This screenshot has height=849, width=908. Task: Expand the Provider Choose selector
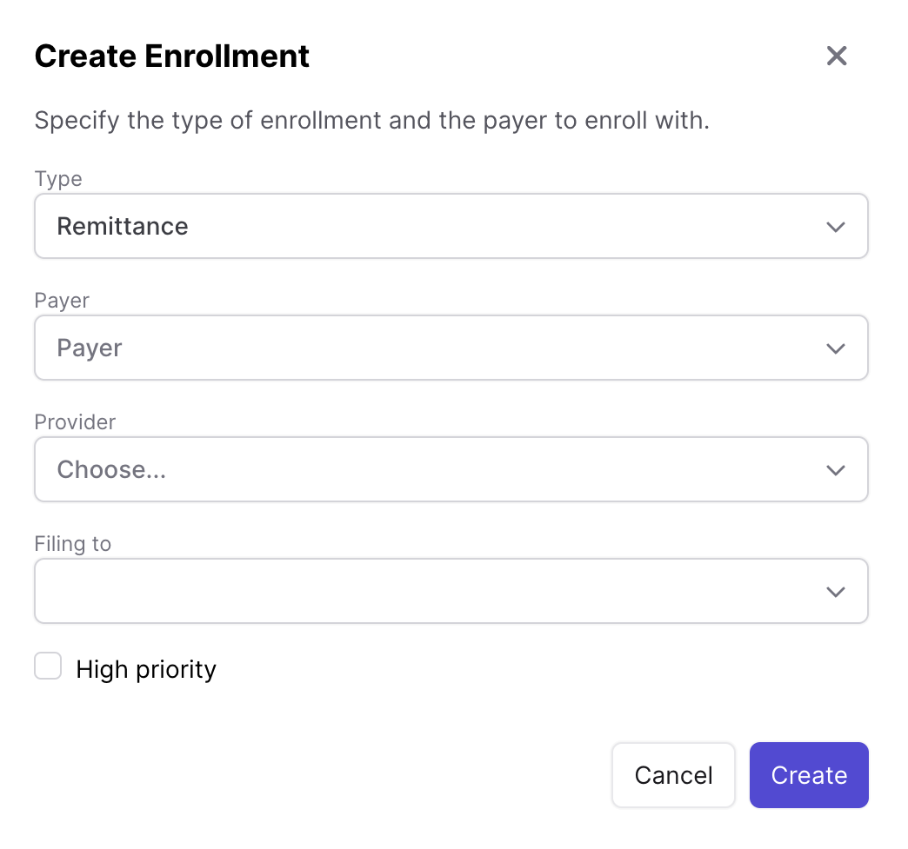pyautogui.click(x=451, y=469)
